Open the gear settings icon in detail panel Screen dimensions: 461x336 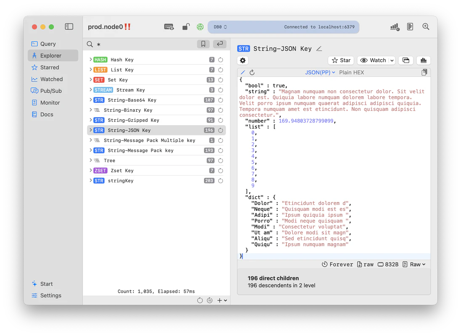point(243,60)
